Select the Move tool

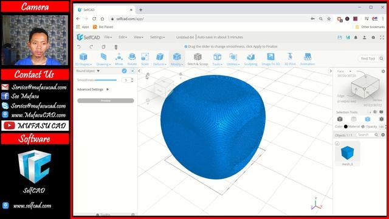[119, 59]
